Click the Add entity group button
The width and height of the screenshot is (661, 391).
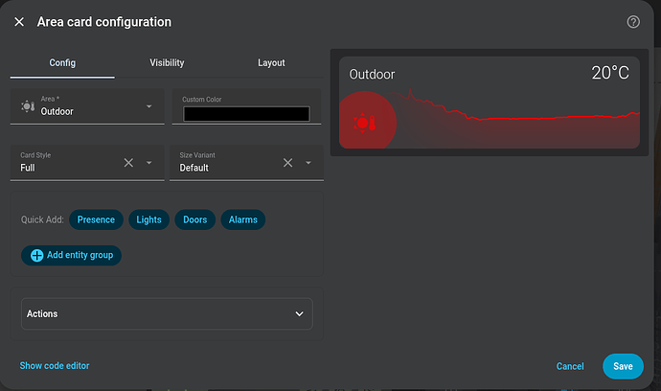(71, 255)
